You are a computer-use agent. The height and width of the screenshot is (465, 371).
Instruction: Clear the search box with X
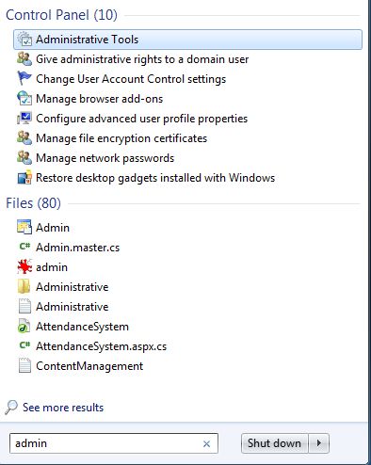pos(206,443)
